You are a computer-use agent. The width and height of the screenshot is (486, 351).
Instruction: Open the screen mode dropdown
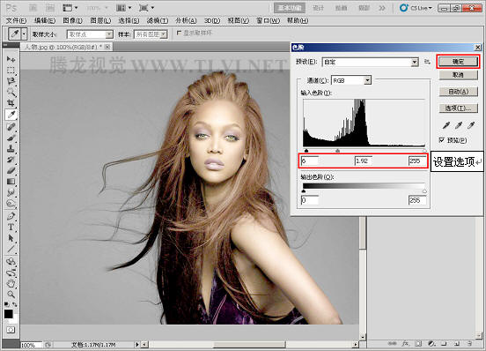pos(147,8)
